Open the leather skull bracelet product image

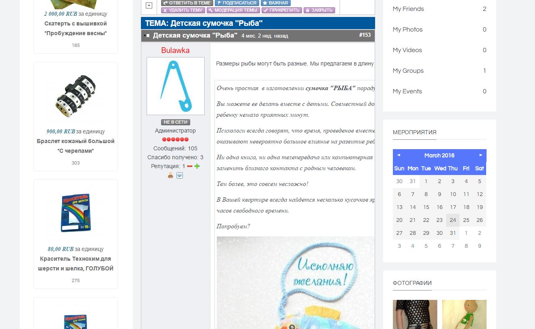pos(76,97)
